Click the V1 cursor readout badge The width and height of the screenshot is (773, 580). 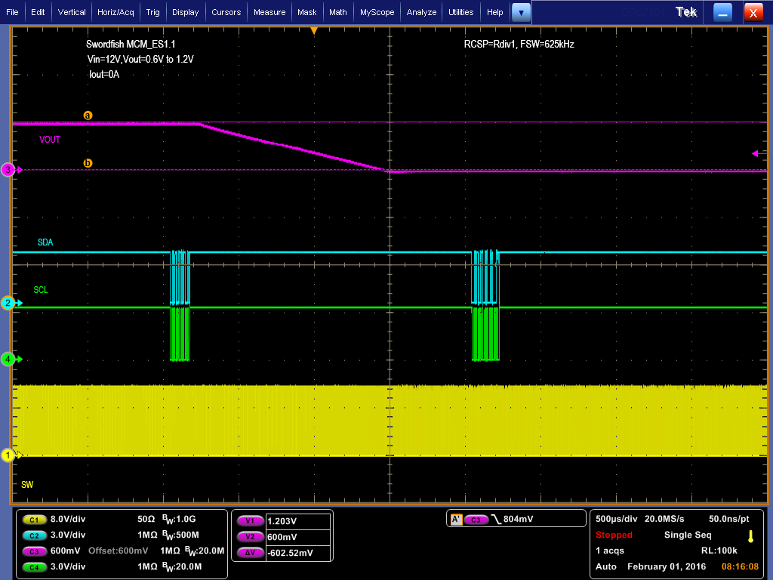249,520
